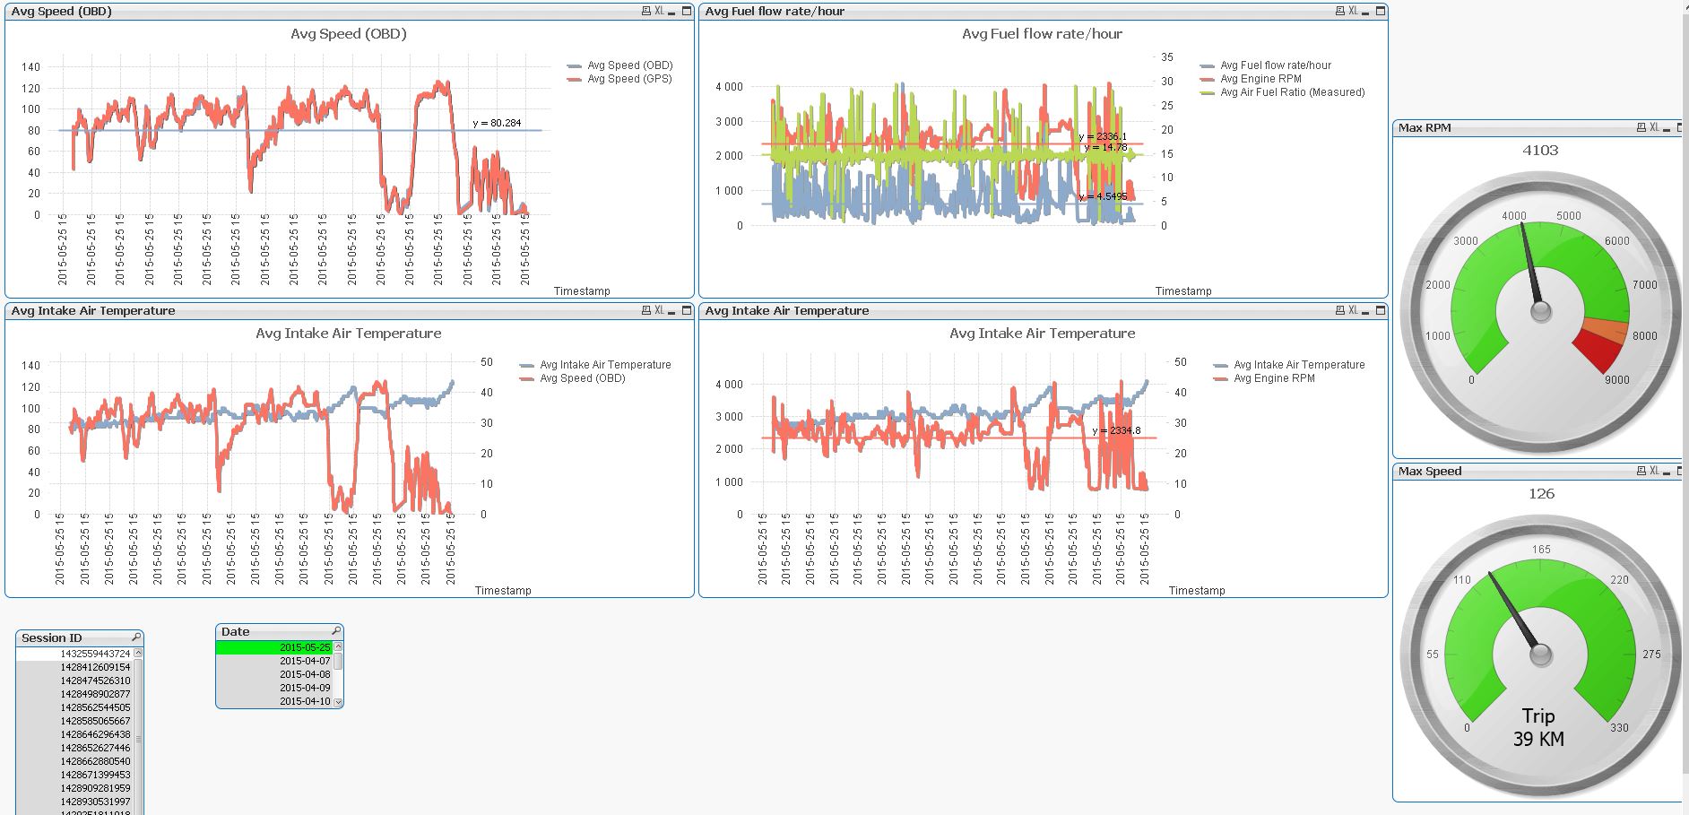Send Avg Speed (OBD) chart to Excel
1689x815 pixels.
(660, 12)
